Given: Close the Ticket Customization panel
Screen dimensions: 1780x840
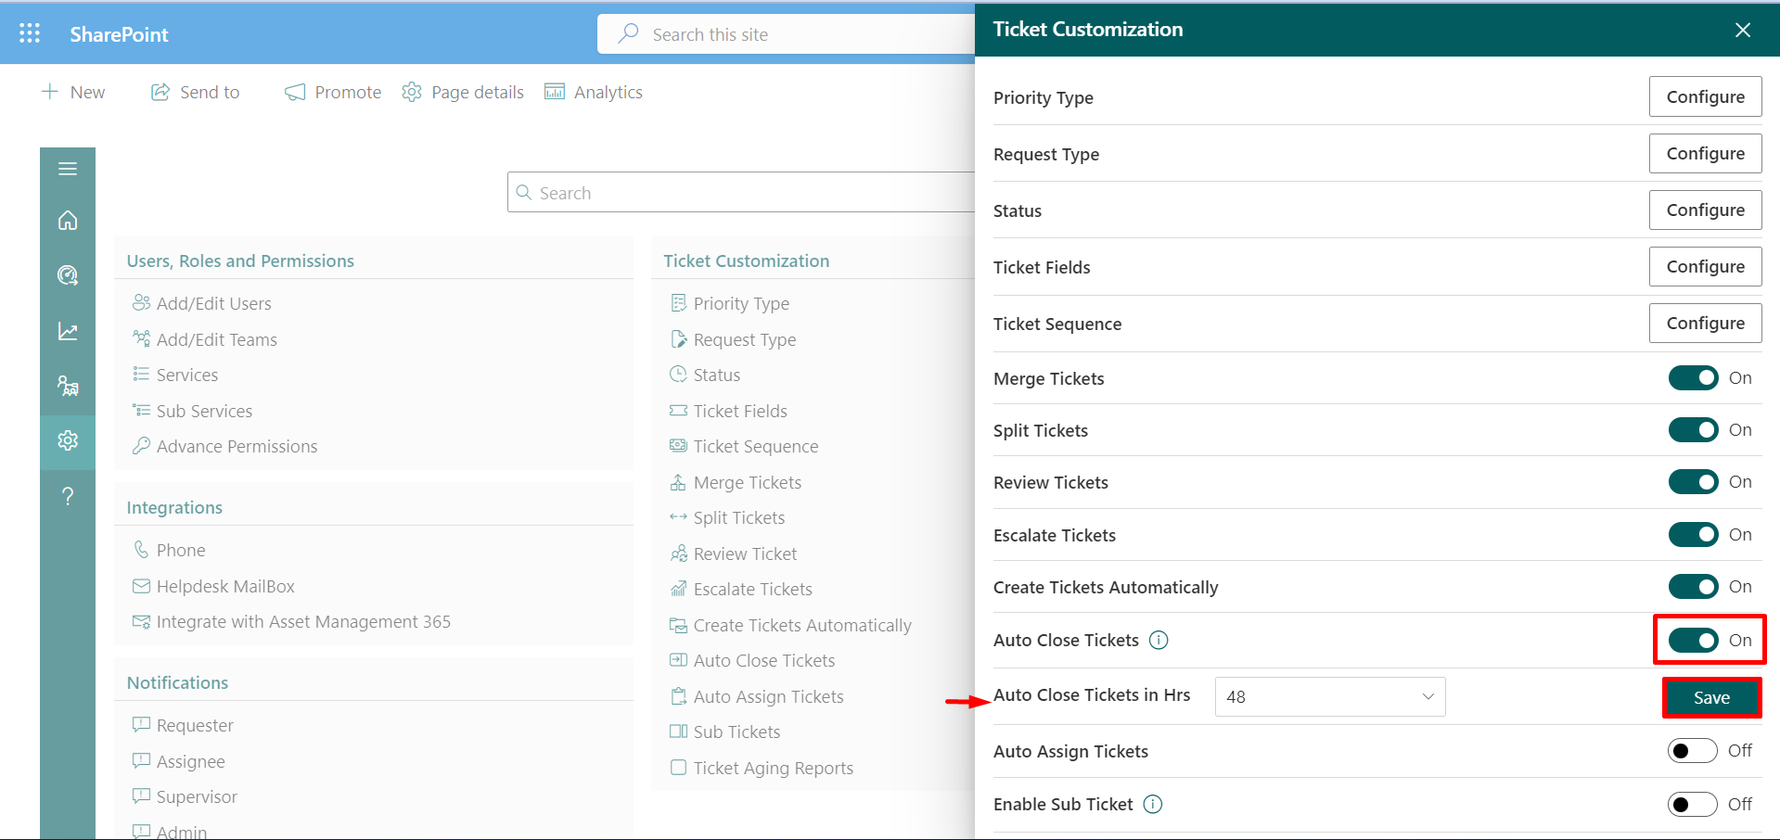Looking at the screenshot, I should 1743,30.
